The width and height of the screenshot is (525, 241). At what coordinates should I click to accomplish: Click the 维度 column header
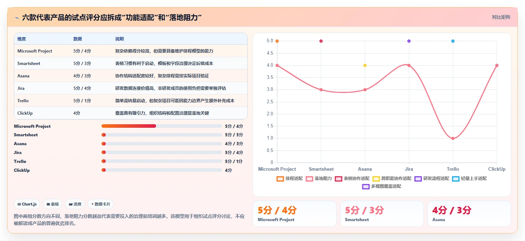22,39
